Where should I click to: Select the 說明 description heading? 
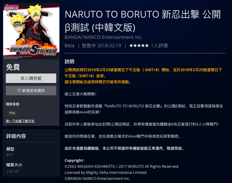pos(69,61)
